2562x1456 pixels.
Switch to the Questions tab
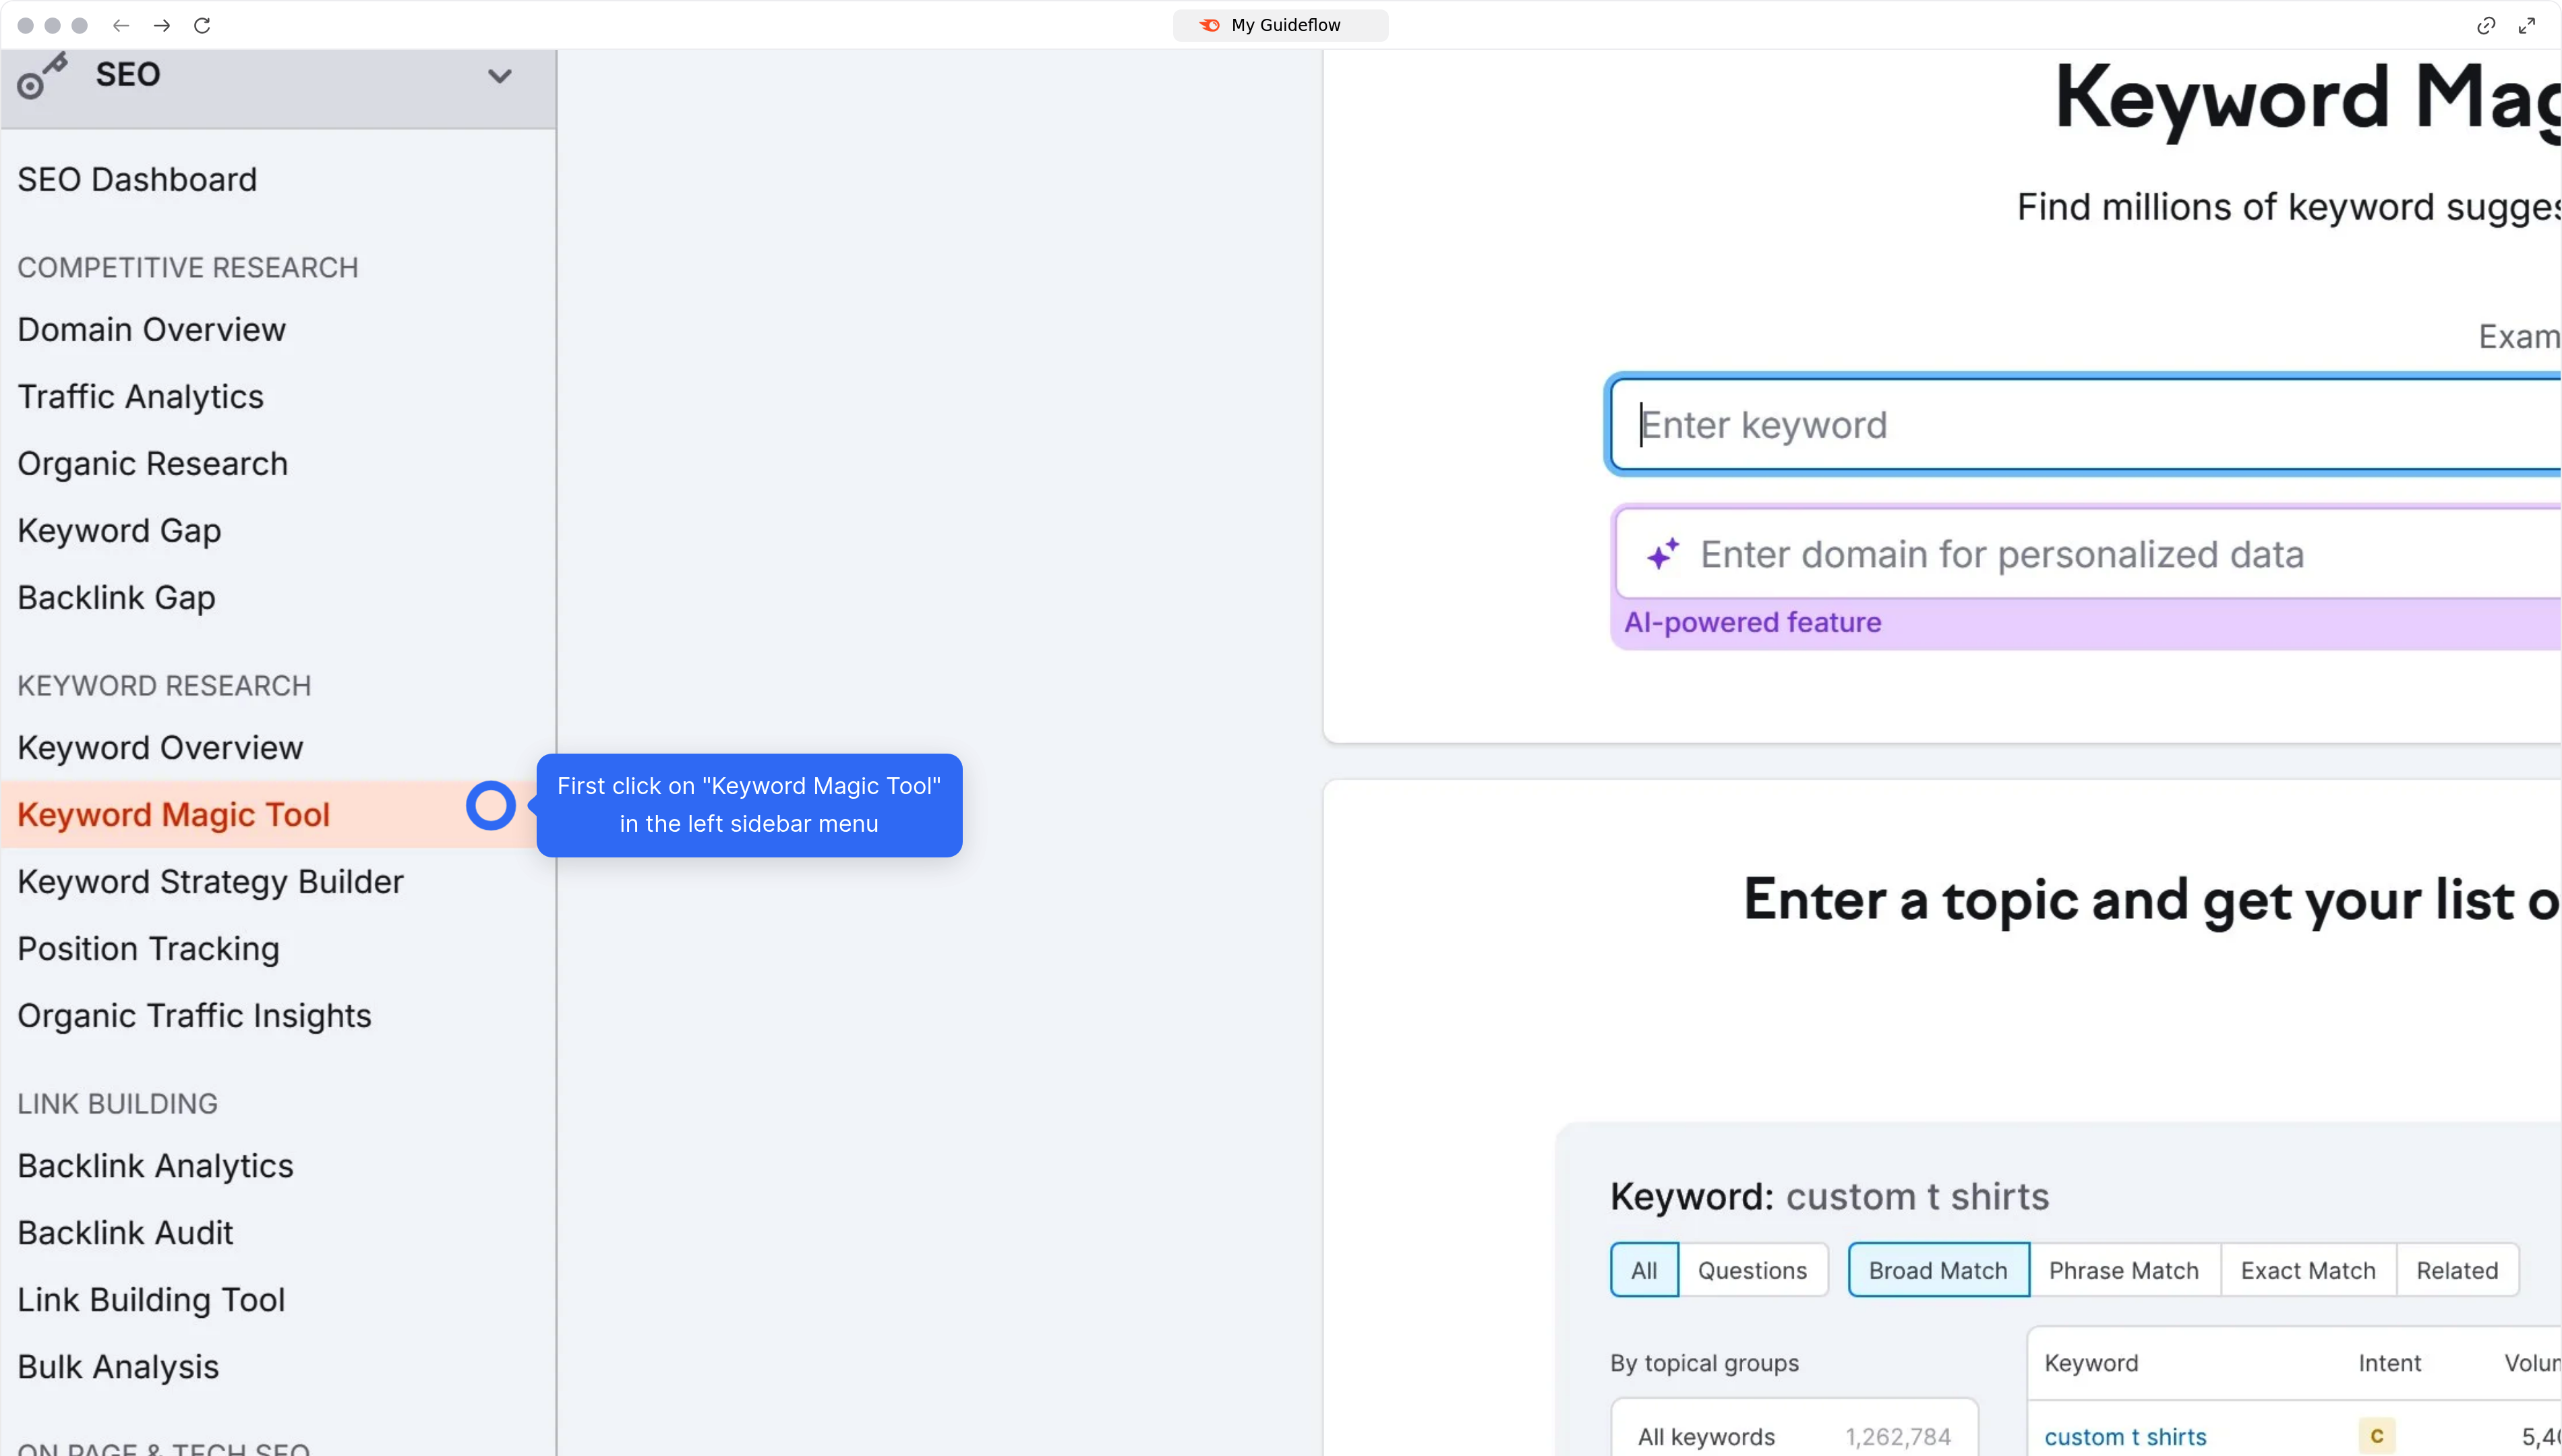pos(1753,1269)
